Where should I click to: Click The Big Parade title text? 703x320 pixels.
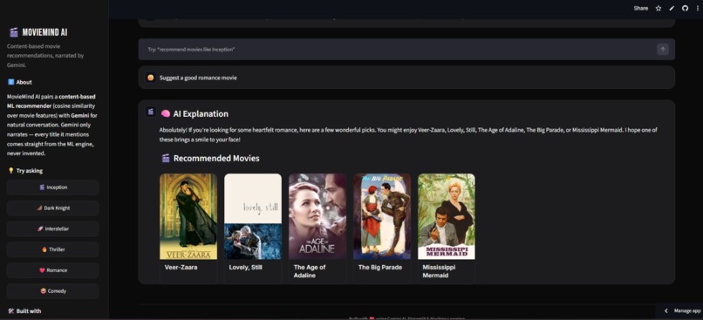379,267
